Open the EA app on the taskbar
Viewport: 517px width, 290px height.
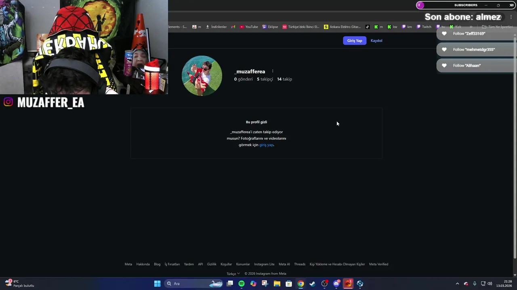click(x=348, y=284)
